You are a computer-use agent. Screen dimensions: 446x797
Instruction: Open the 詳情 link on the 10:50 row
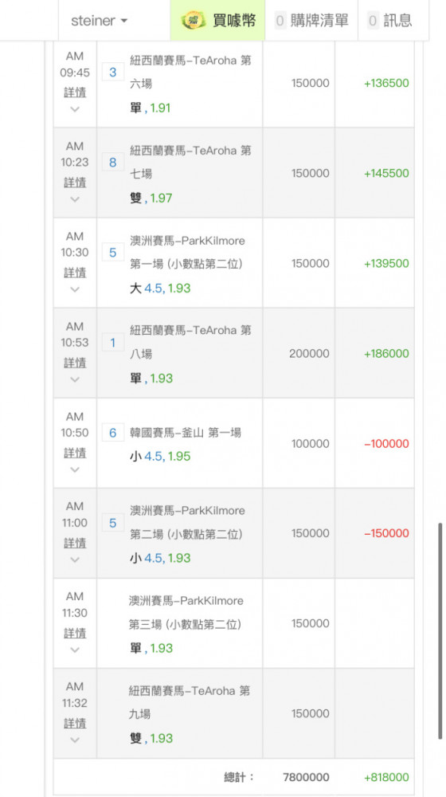tap(75, 453)
